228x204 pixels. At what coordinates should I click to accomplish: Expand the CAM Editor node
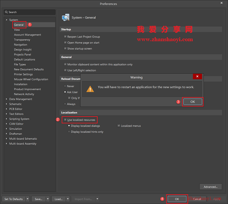[6, 124]
